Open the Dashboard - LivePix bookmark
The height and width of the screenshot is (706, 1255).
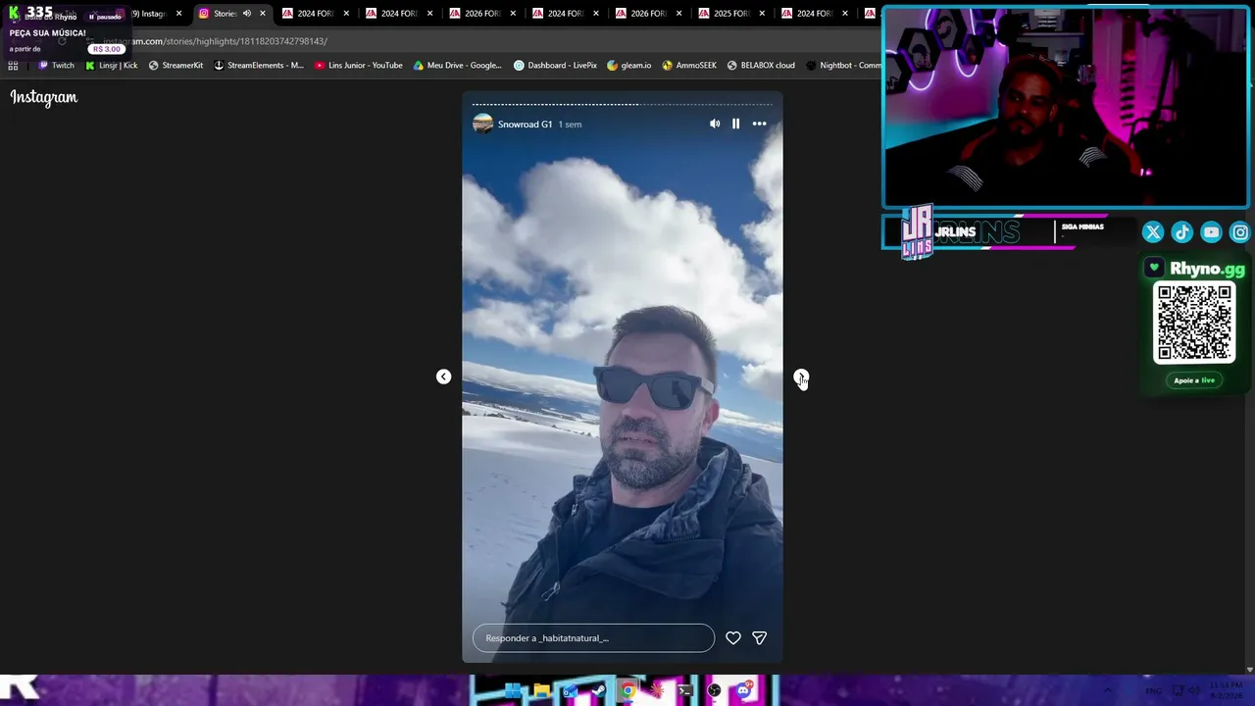coord(555,66)
